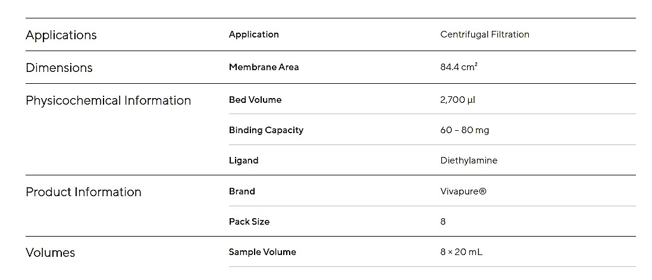The image size is (652, 280).
Task: Click the Dimensions section heading
Action: (x=59, y=68)
